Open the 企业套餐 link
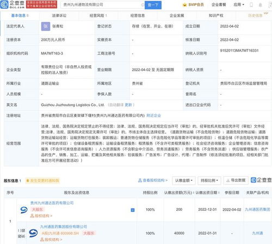Screen dimensions: 272x244 [x=219, y=5]
